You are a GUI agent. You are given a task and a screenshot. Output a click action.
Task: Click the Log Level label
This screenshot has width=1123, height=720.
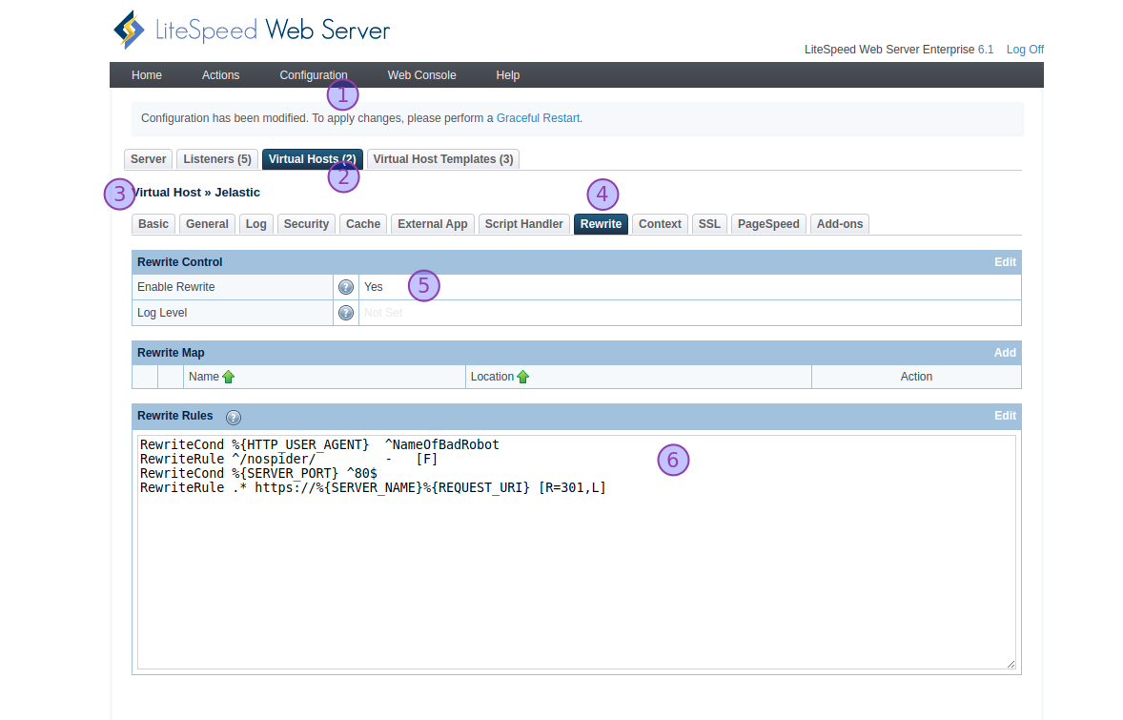[162, 313]
